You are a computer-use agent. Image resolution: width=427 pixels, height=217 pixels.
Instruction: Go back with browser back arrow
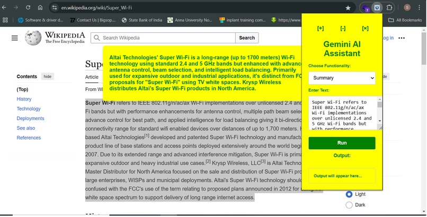tap(4, 7)
